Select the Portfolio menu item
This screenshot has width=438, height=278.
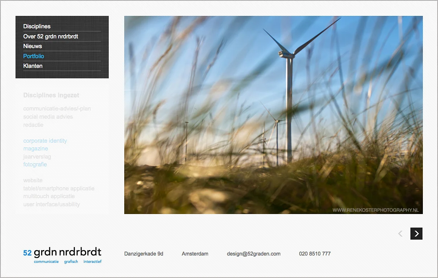pos(33,56)
